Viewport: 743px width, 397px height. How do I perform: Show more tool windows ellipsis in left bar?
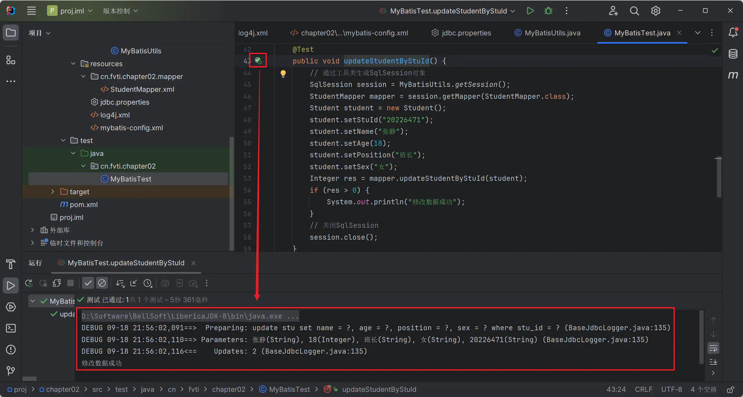pos(11,81)
